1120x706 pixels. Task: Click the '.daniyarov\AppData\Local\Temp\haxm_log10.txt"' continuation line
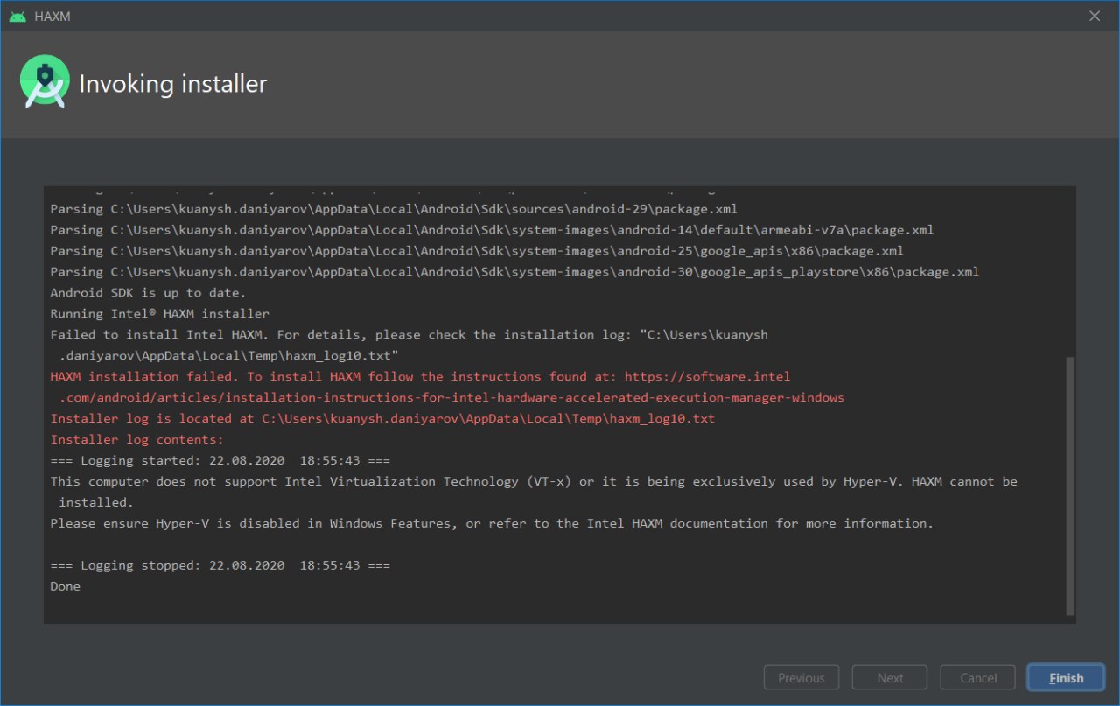click(228, 356)
